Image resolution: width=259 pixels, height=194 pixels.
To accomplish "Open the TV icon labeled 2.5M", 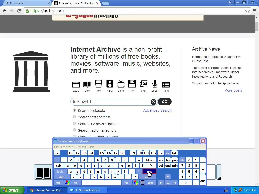I will coord(121,84).
